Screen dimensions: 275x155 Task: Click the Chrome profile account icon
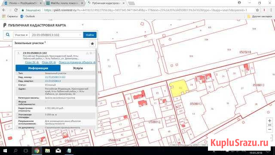pyautogui.click(x=239, y=3)
